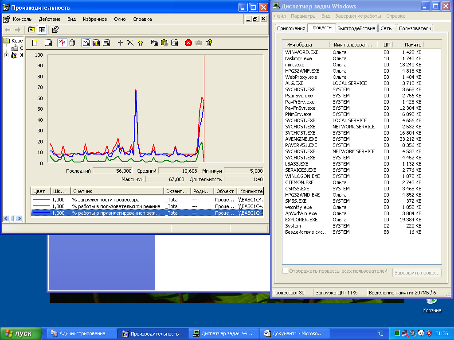The width and height of the screenshot is (454, 340).
Task: Enable the Highlight lightbulb tool
Action: 140,42
